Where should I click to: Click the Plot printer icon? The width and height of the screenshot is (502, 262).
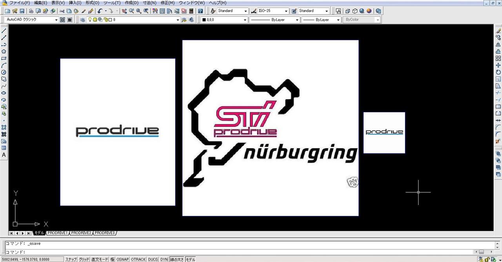click(31, 11)
